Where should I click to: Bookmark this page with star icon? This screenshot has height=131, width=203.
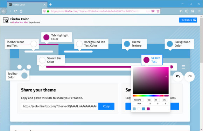[x=158, y=11]
